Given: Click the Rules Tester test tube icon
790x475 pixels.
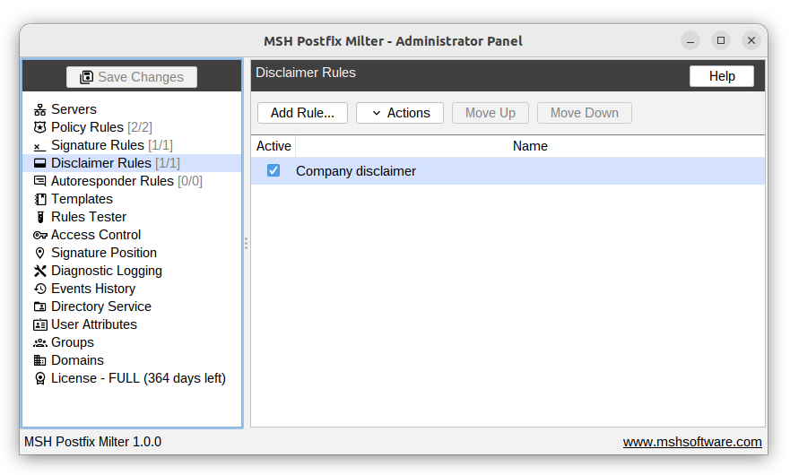Looking at the screenshot, I should (x=40, y=217).
